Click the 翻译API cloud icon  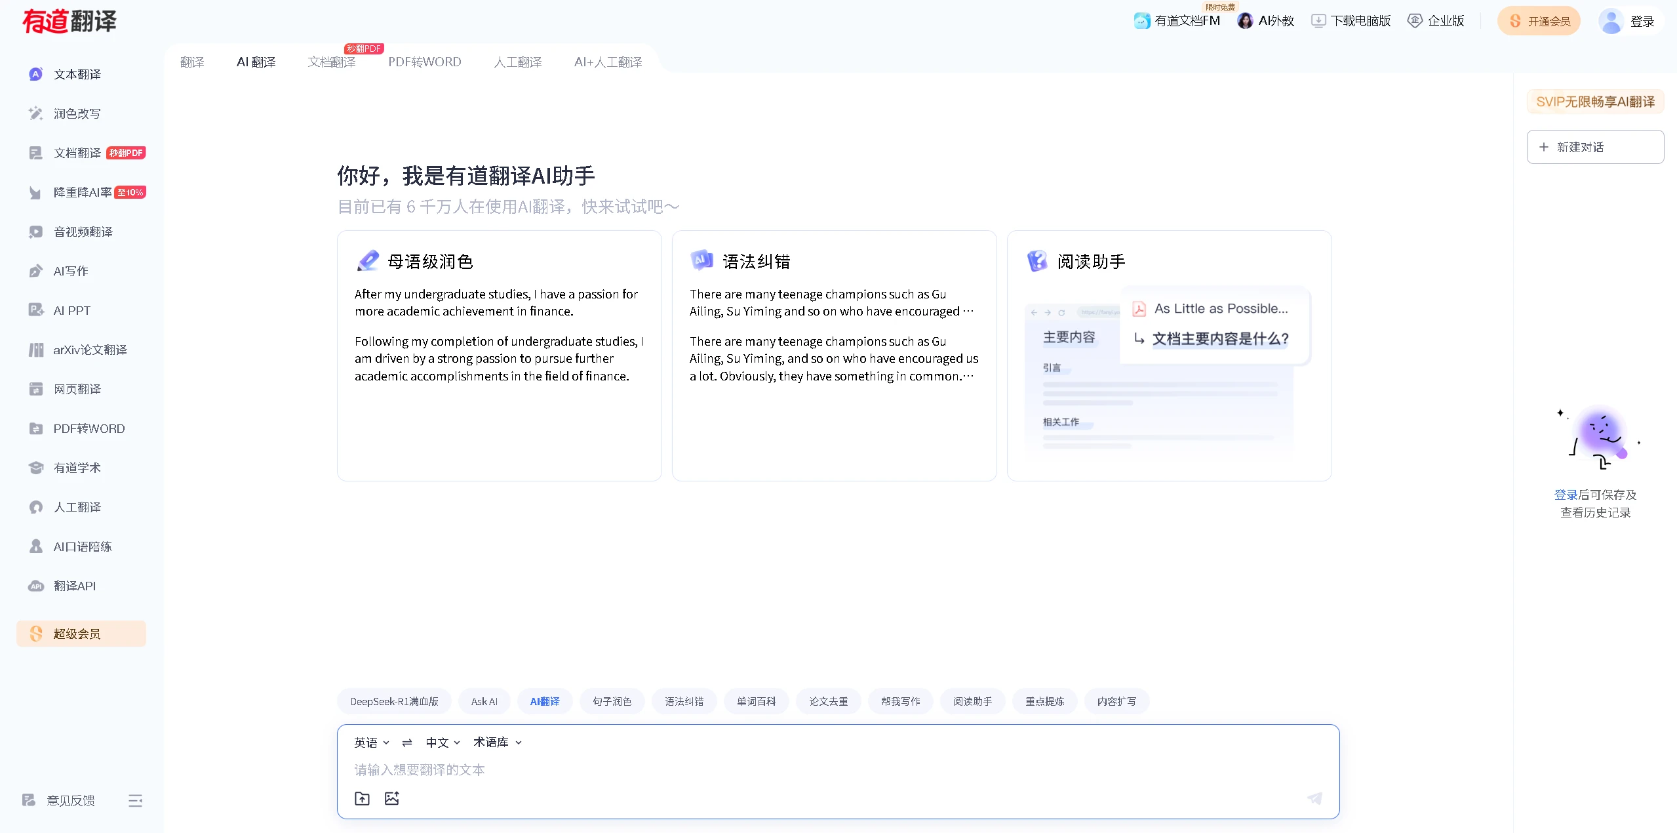(36, 586)
